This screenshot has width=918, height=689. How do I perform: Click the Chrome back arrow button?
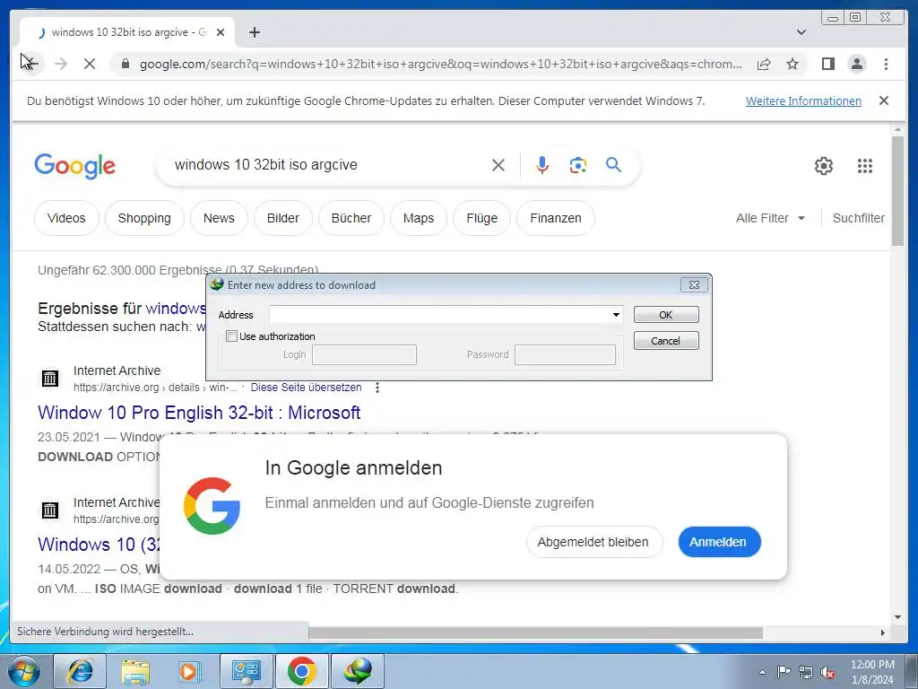click(x=30, y=64)
